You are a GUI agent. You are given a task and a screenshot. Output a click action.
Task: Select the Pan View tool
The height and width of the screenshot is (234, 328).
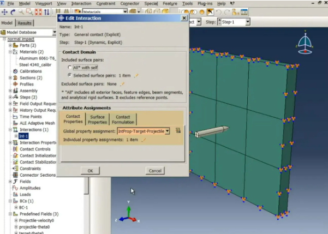[x=4, y=12]
